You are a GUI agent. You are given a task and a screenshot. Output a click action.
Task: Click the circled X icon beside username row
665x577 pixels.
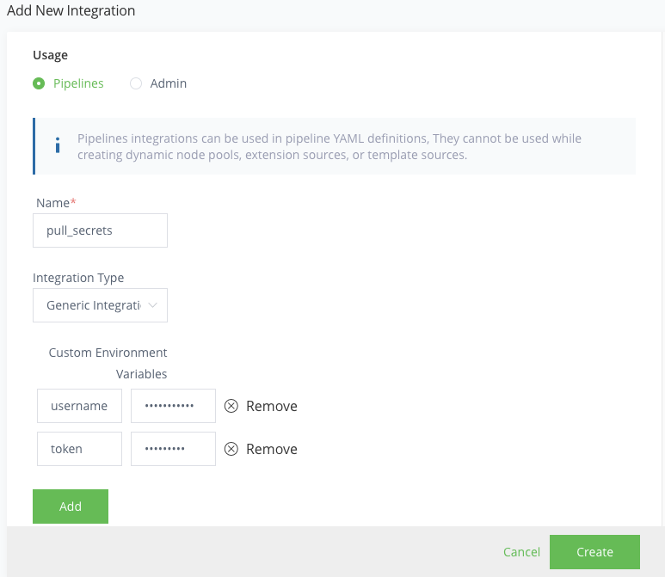231,406
